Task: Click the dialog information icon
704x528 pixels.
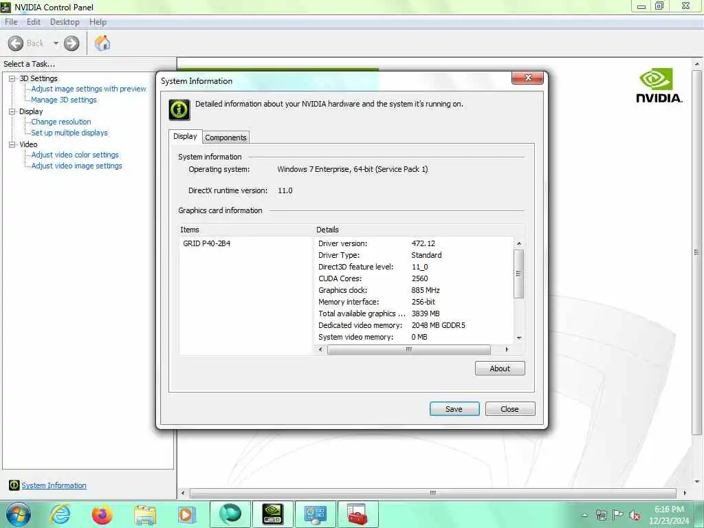Action: tap(179, 109)
